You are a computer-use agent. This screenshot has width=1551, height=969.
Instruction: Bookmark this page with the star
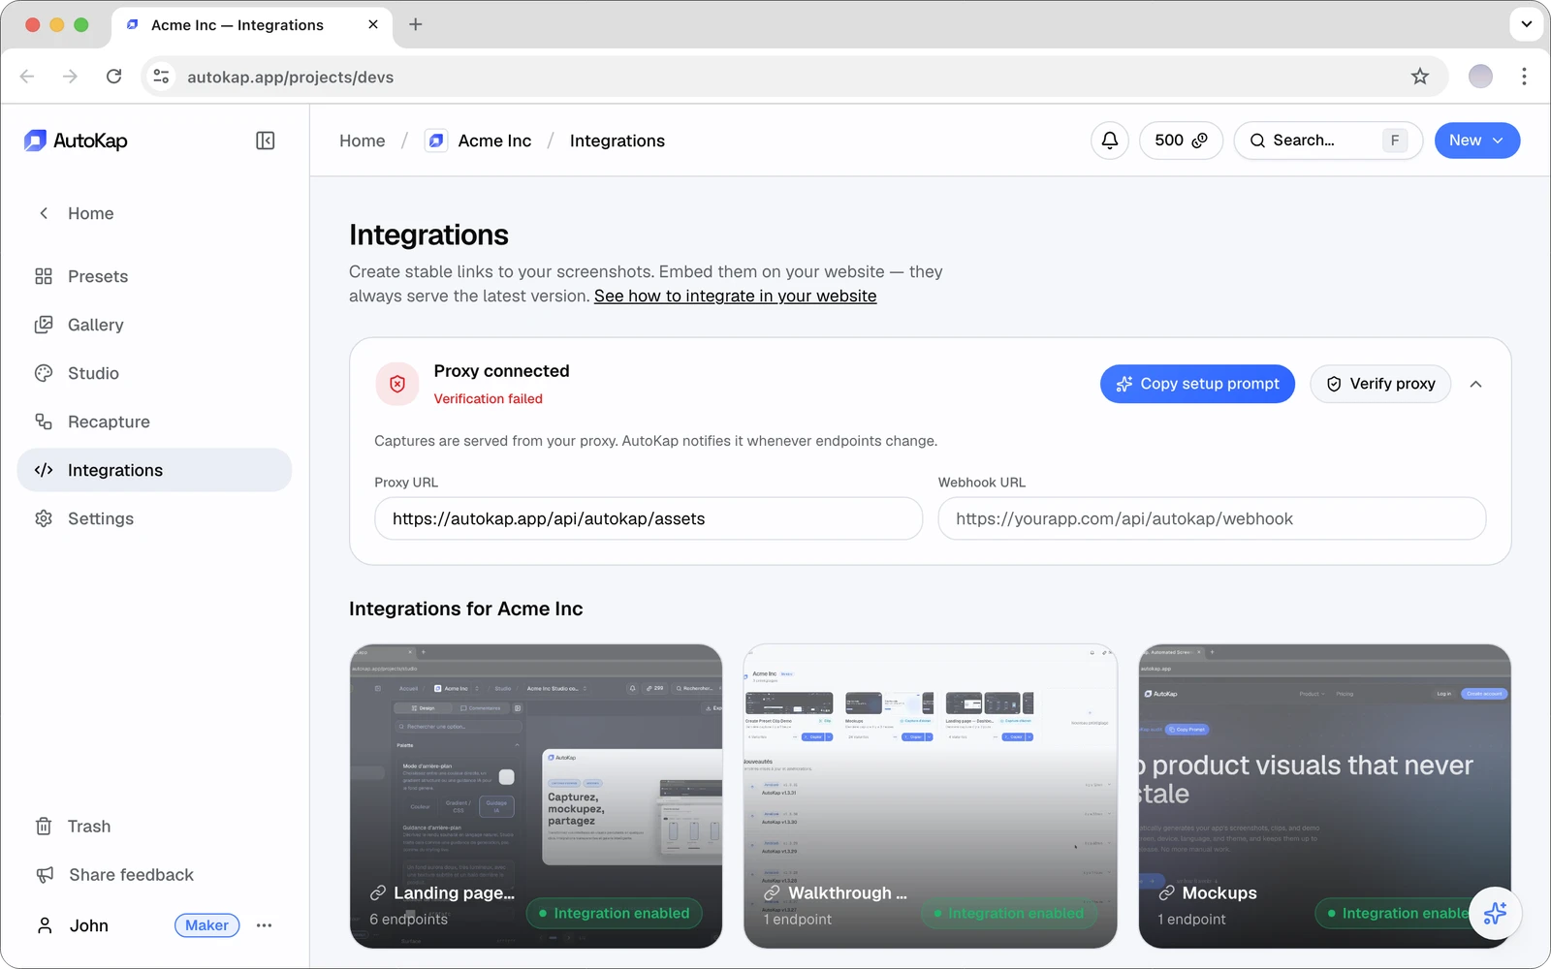coord(1419,77)
